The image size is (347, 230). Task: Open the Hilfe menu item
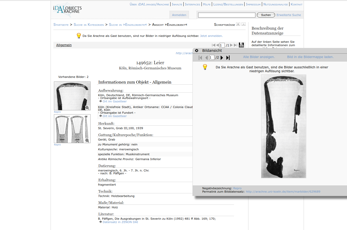click(207, 4)
